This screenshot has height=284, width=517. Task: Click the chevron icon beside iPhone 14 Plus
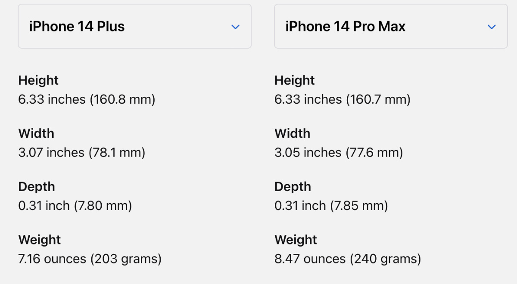235,27
